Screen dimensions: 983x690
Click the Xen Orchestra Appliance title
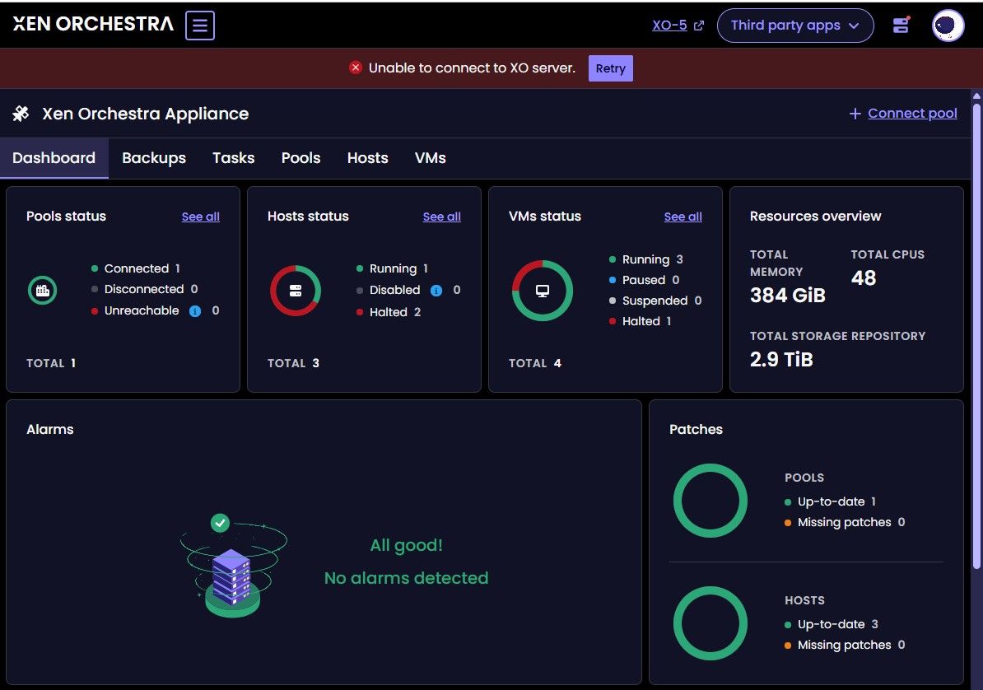tap(146, 114)
